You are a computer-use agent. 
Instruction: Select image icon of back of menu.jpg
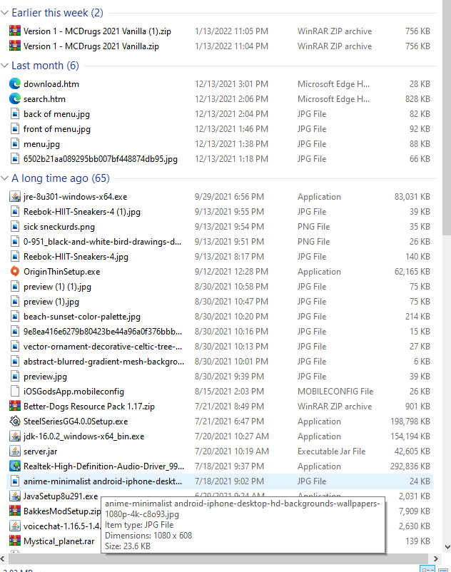(14, 114)
